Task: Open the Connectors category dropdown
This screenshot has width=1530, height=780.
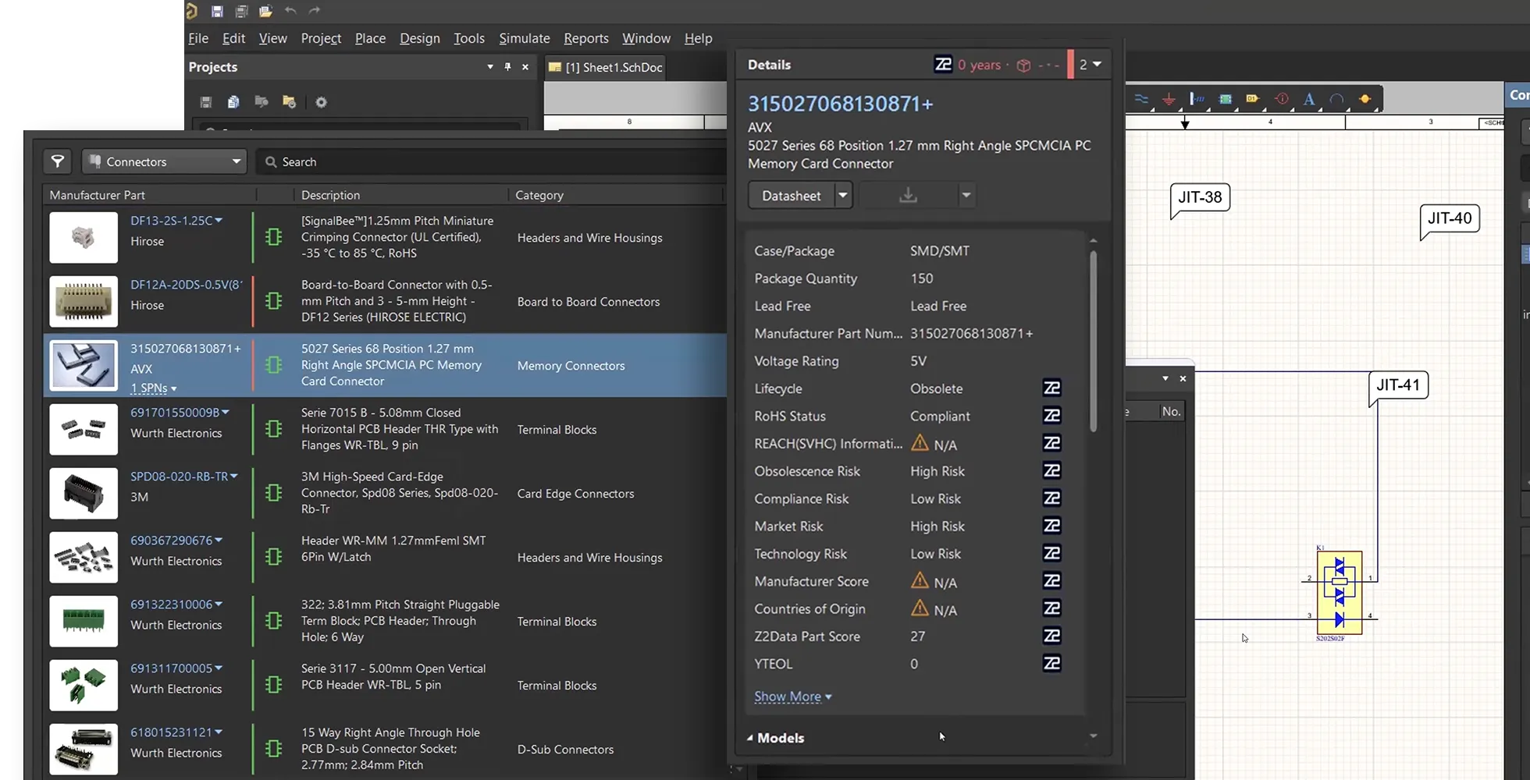Action: point(165,161)
